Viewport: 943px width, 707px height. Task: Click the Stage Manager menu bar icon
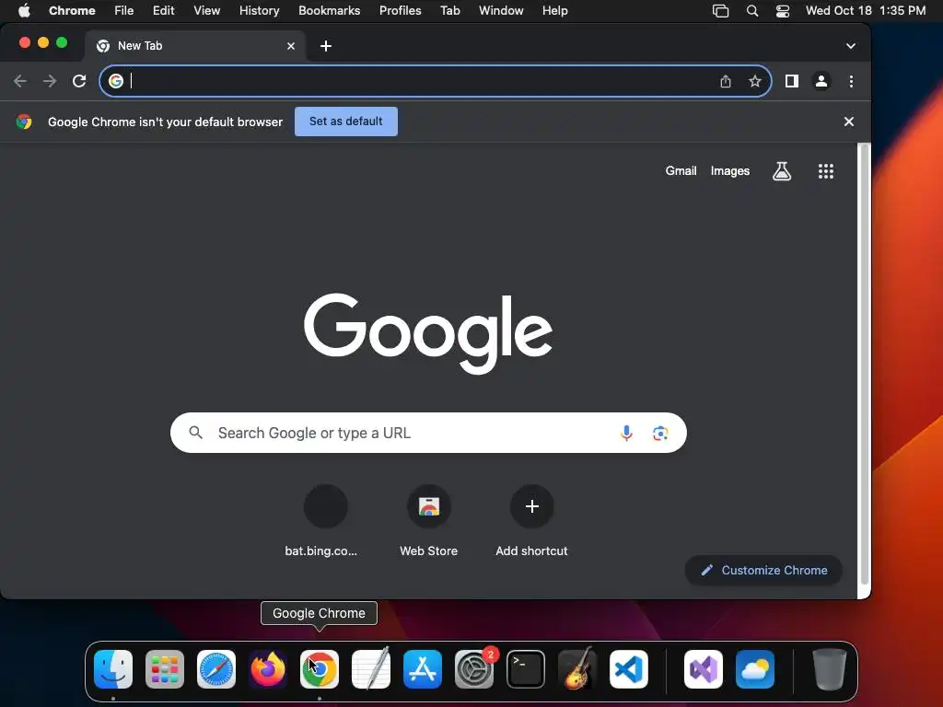point(720,11)
